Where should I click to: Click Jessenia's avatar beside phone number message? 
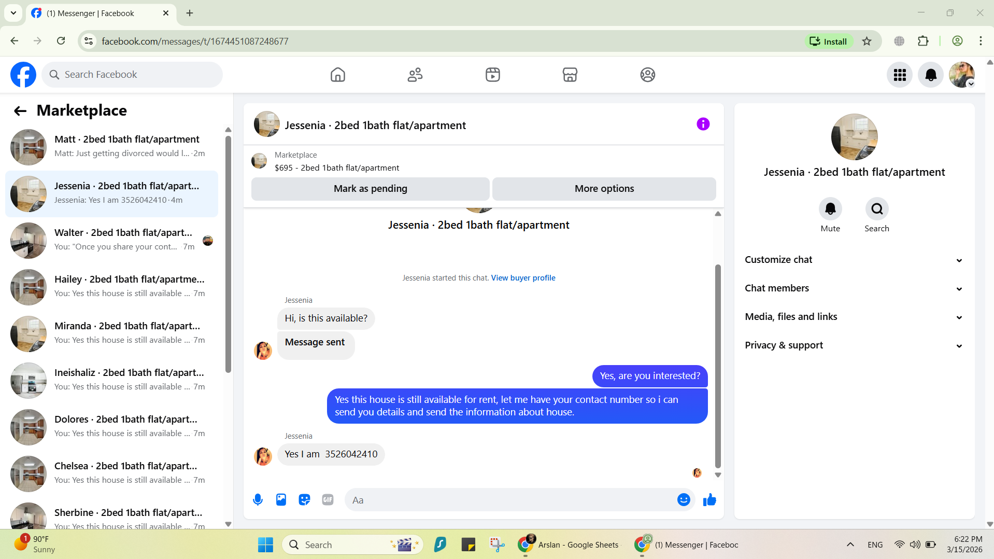(x=263, y=456)
